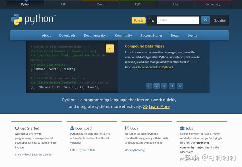Viewport: 242px width, 167px height.
Task: Focus the Search input field
Action: click(178, 20)
